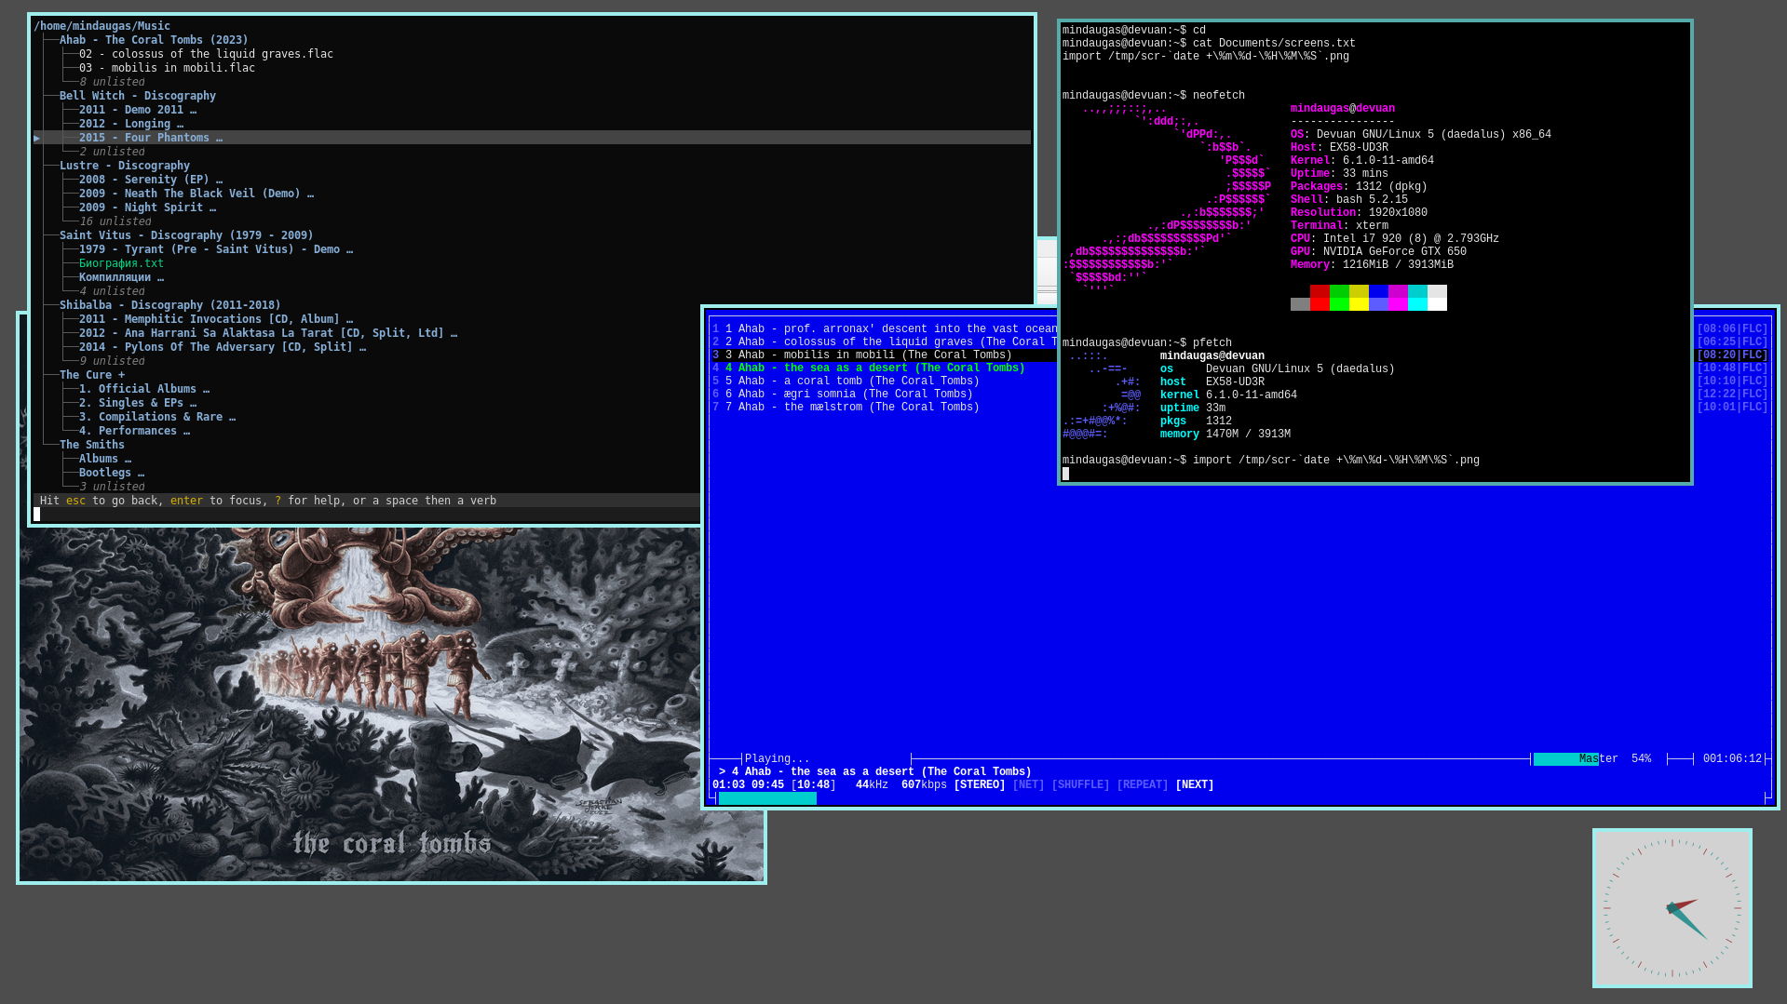1787x1004 pixels.
Task: Show the 16 unlisted entries under Lustre
Action: (115, 221)
